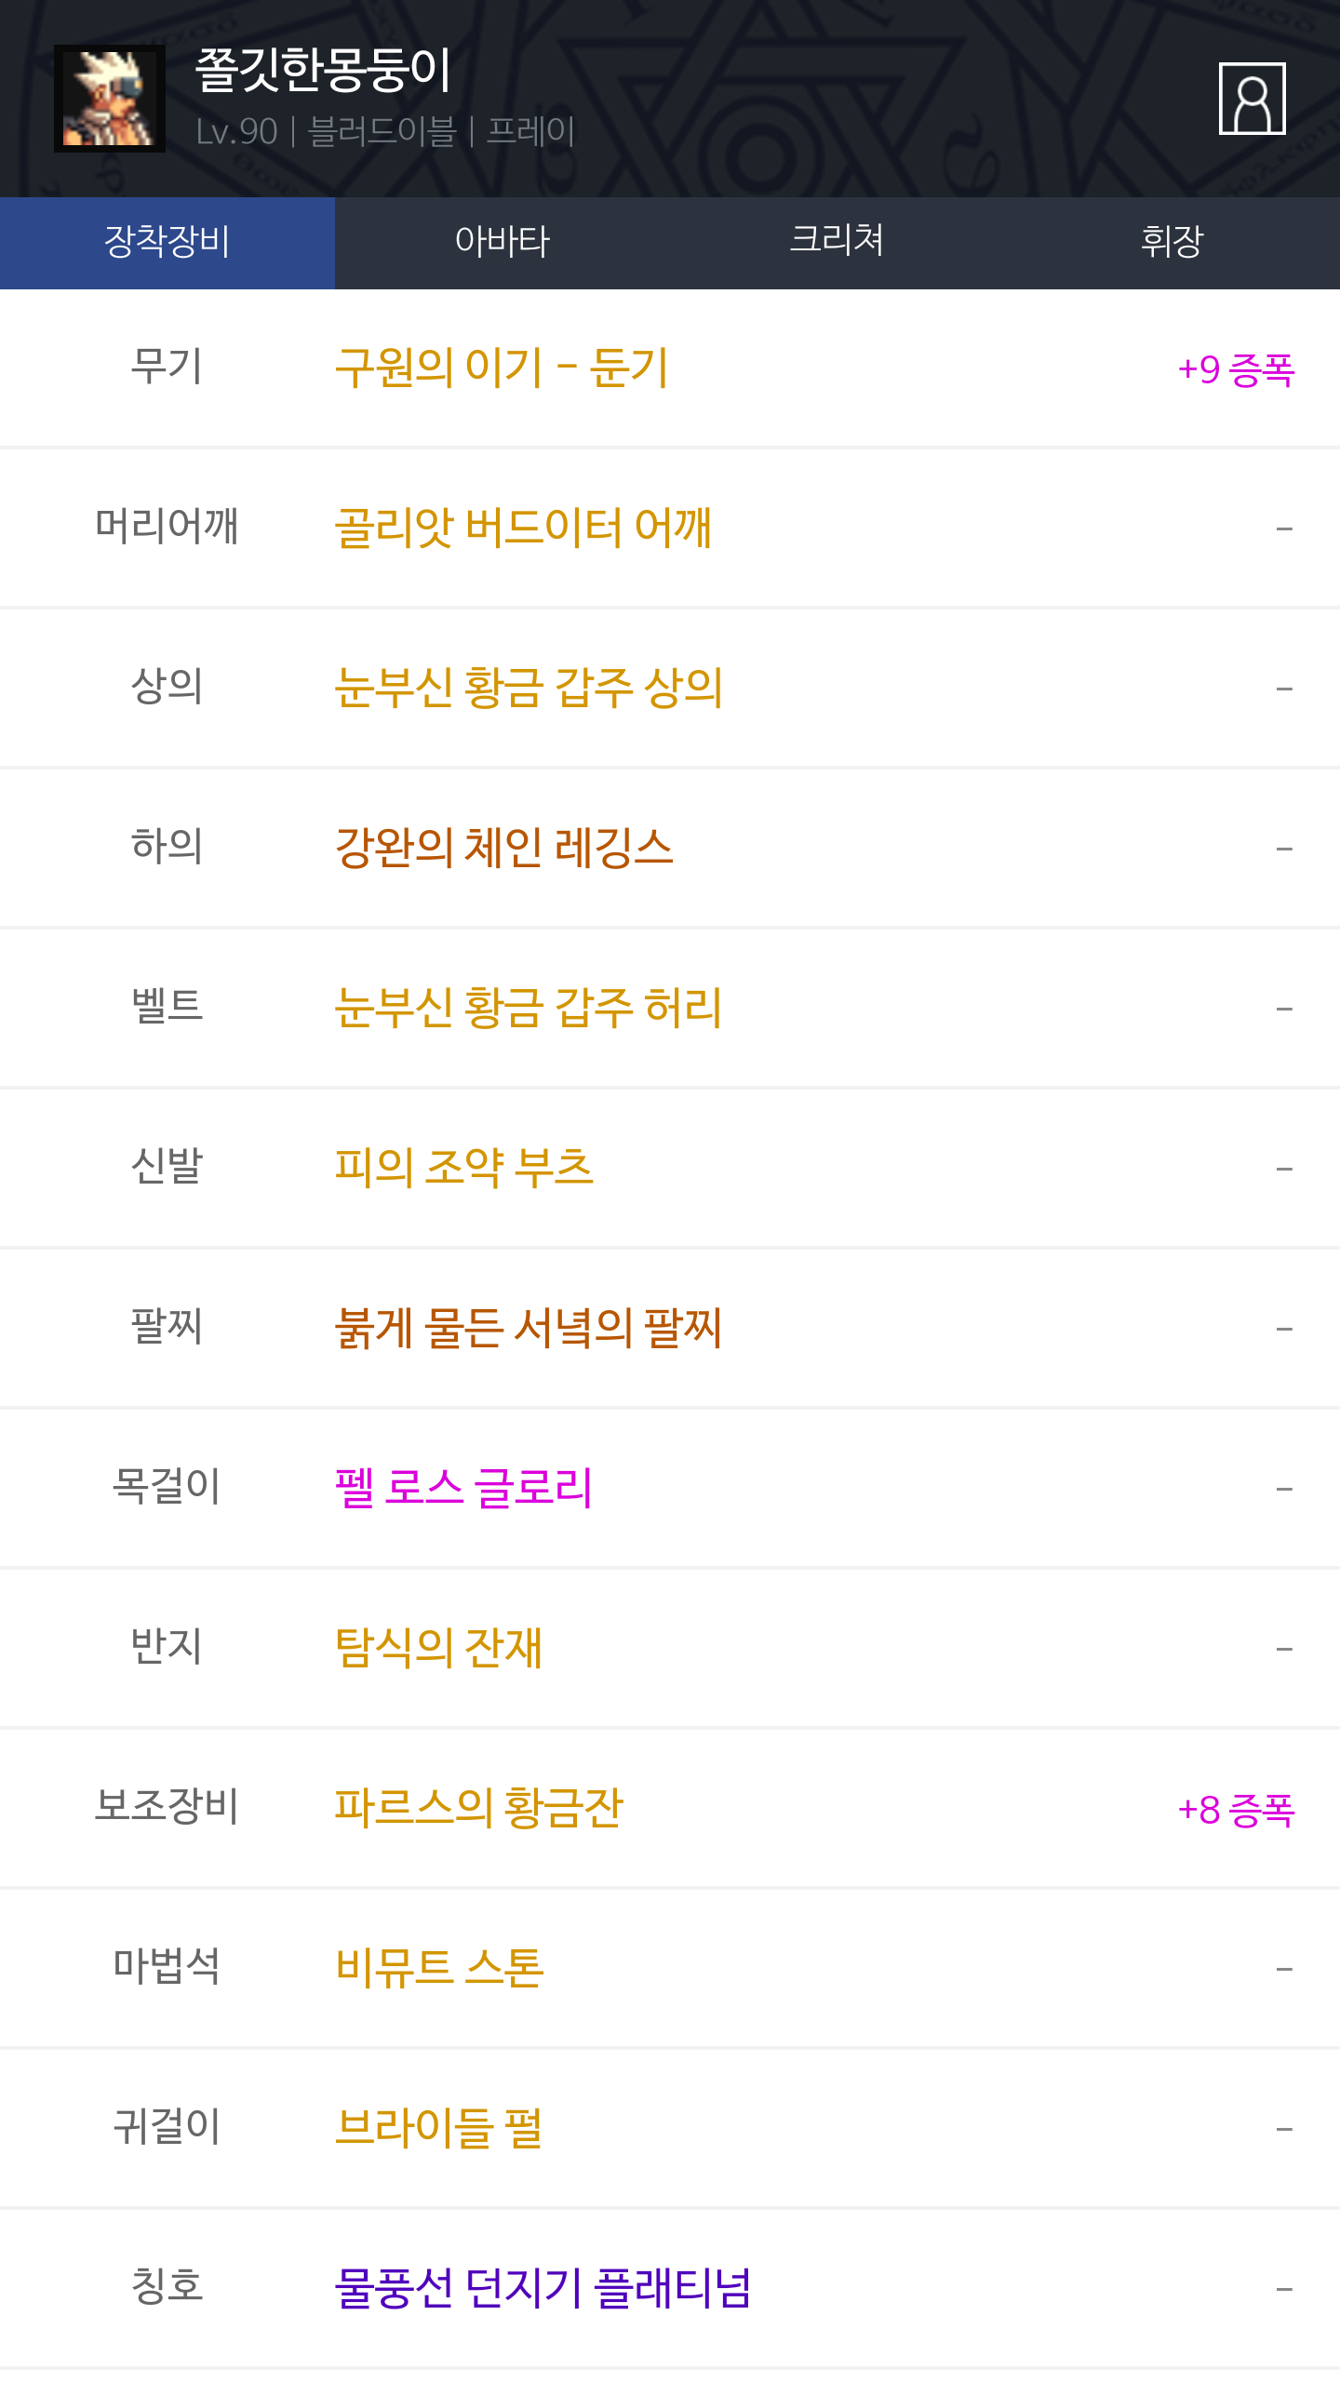Open 눈부신 황금 갑주 허리 belt

[528, 1008]
